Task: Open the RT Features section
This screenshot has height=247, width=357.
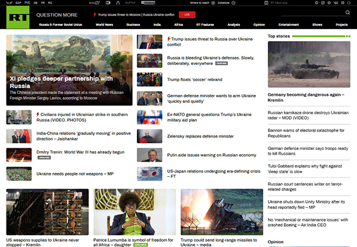Action: [205, 24]
